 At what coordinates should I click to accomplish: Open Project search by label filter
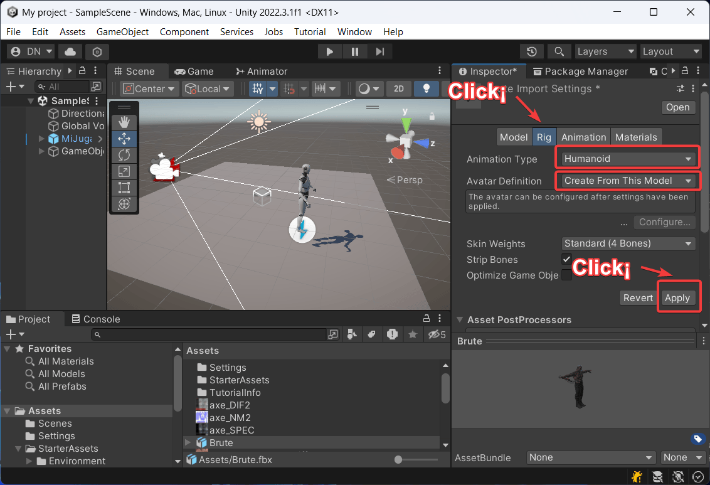coord(372,334)
